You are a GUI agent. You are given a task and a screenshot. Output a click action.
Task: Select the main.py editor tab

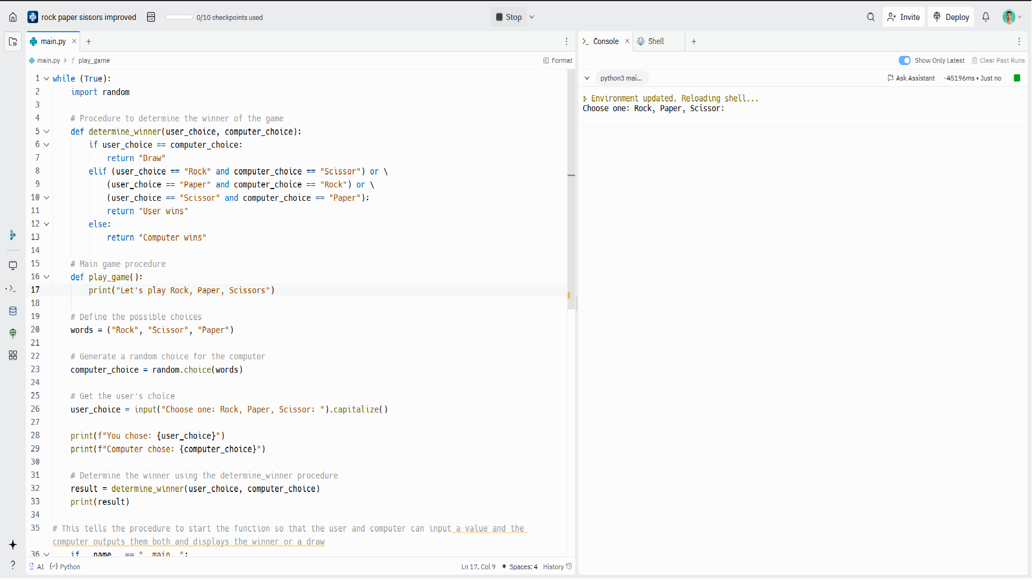[x=53, y=41]
